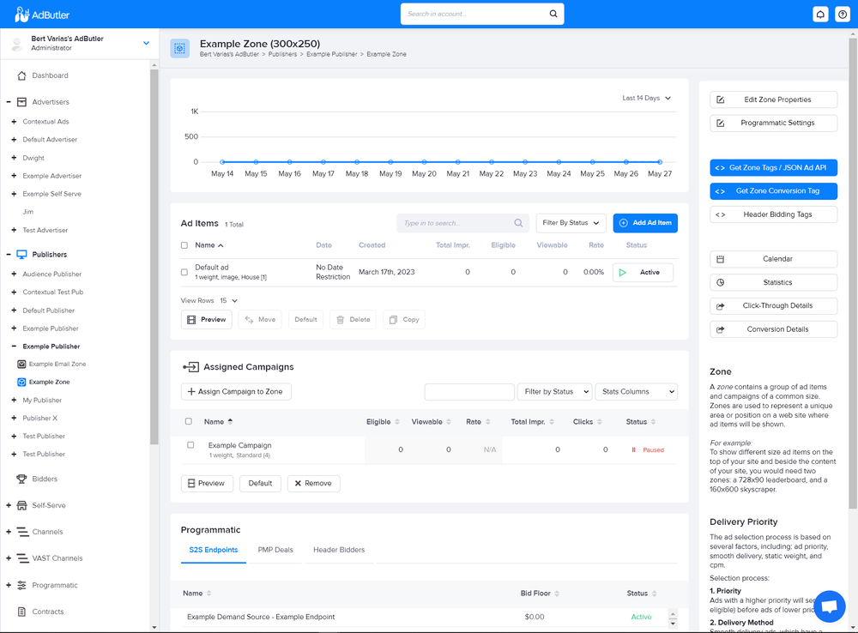Click the Dashboard home icon
The height and width of the screenshot is (633, 858).
pyautogui.click(x=22, y=75)
